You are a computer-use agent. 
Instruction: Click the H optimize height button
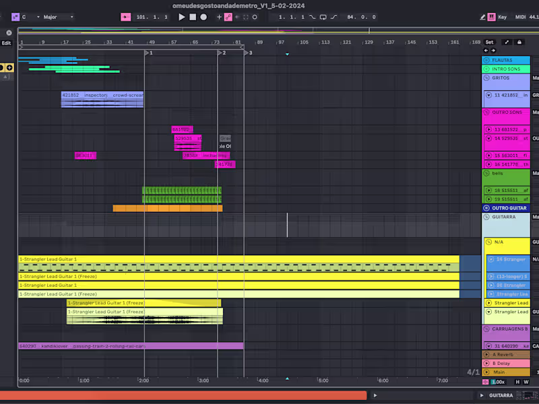pos(517,382)
